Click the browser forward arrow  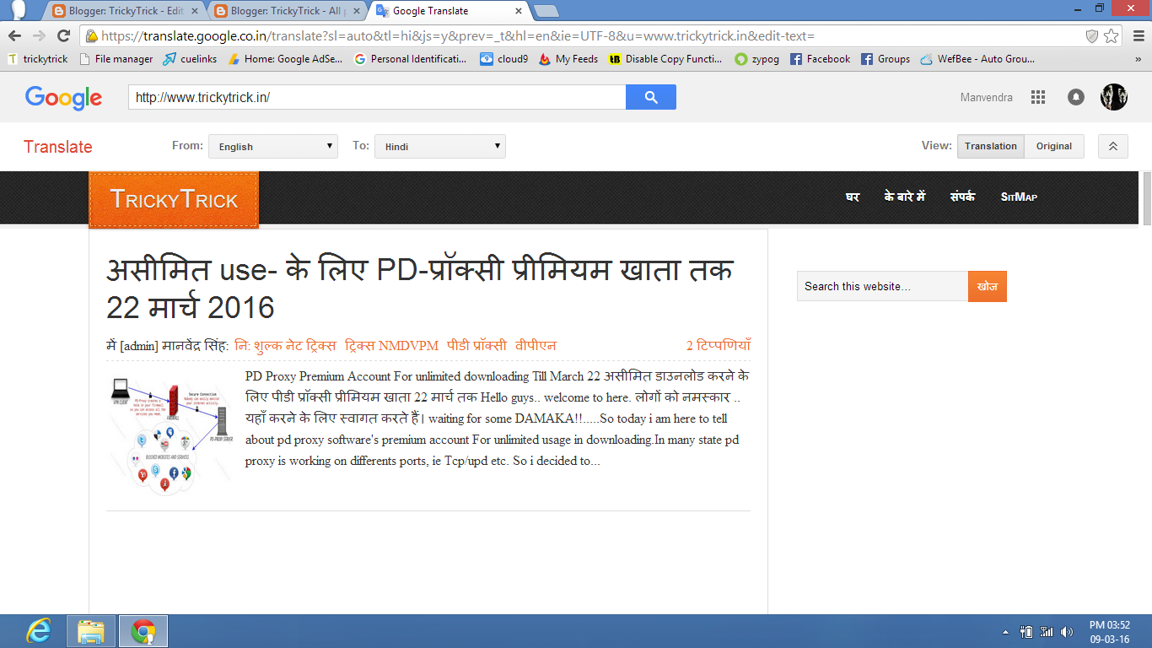(x=39, y=36)
